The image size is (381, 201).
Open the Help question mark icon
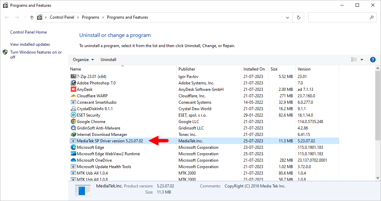click(x=373, y=59)
